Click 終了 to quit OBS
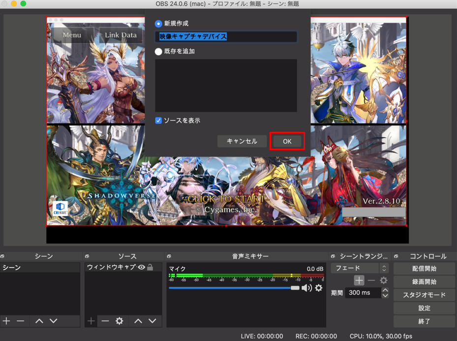Screen dimensions: 457x341 coord(424,321)
